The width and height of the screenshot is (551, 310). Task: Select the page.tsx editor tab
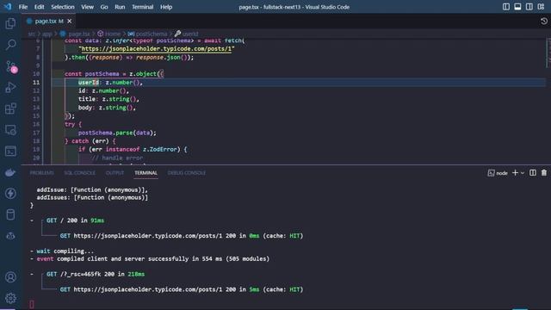pyautogui.click(x=49, y=21)
